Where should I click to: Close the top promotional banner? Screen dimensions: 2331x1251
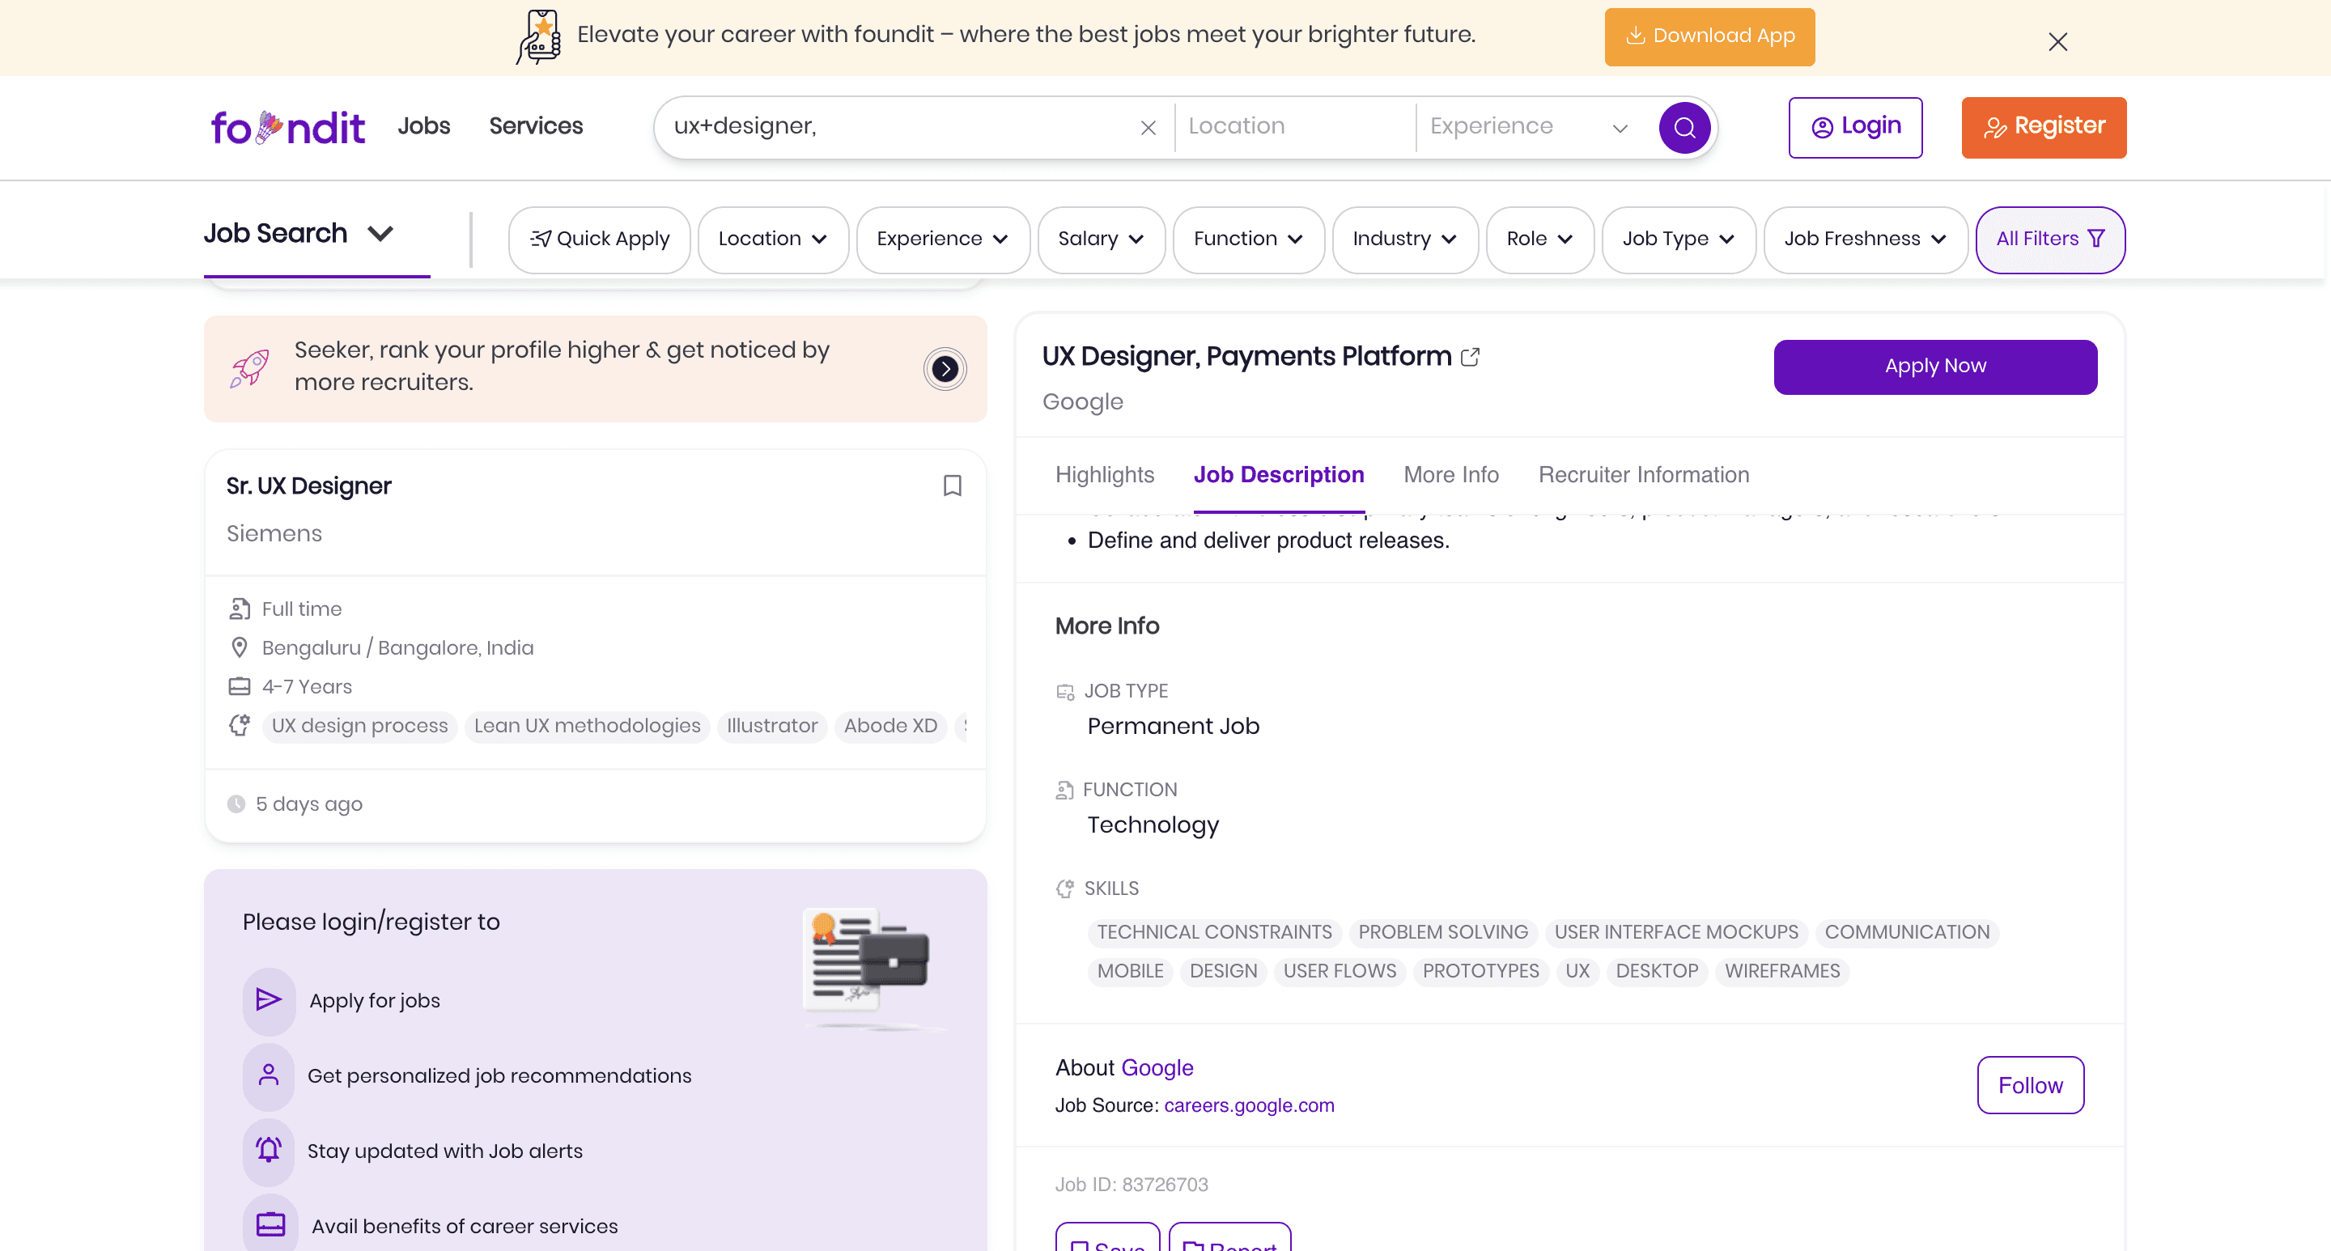pos(2057,41)
